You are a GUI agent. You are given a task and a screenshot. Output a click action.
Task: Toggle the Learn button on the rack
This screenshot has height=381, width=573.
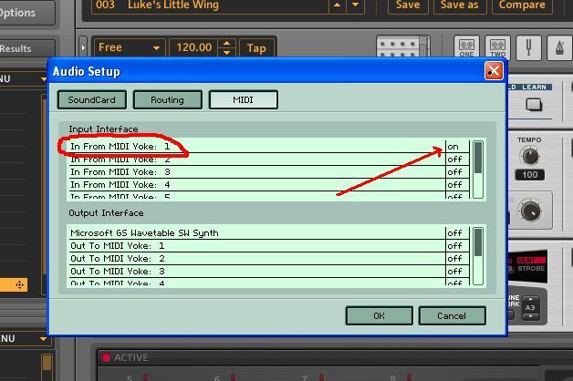[x=534, y=105]
